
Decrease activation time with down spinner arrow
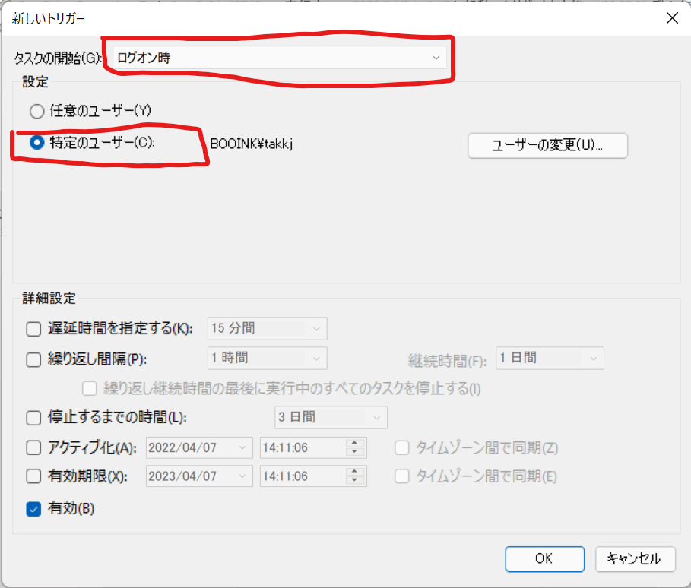pos(355,453)
